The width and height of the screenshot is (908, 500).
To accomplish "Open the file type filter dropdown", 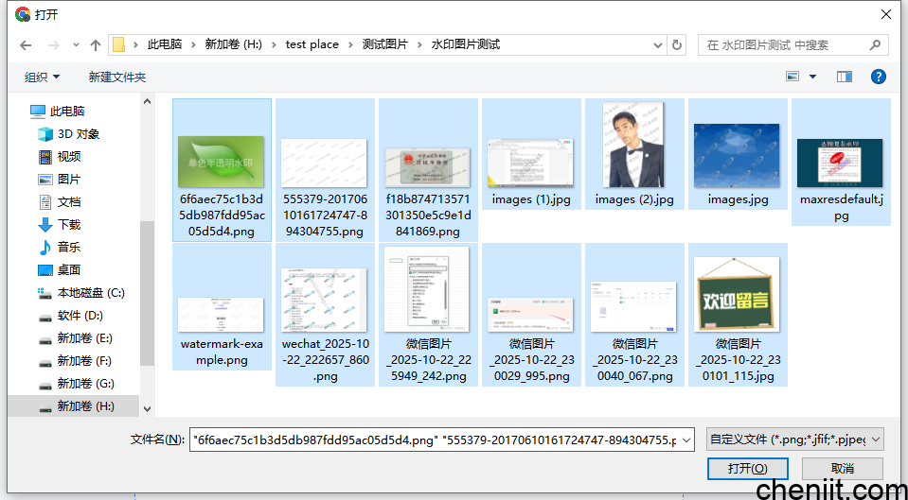I will 794,440.
